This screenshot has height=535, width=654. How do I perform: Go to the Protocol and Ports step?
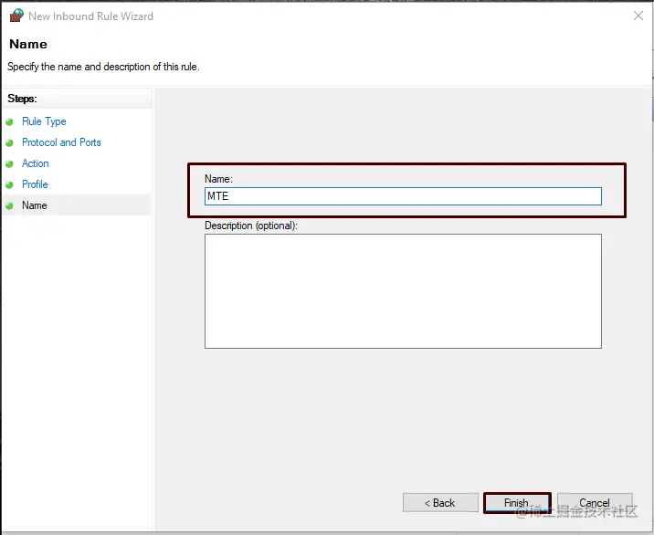(61, 142)
